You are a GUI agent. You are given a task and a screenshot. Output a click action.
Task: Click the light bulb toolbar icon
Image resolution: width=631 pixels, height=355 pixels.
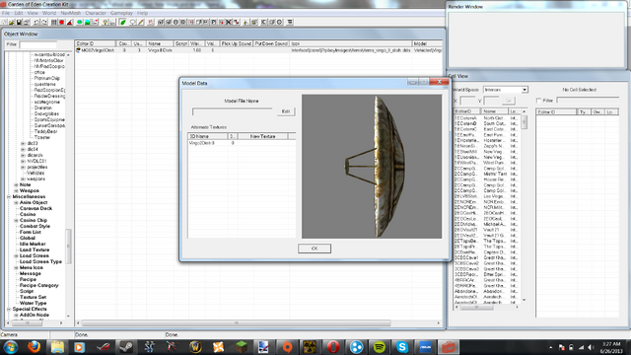point(105,22)
